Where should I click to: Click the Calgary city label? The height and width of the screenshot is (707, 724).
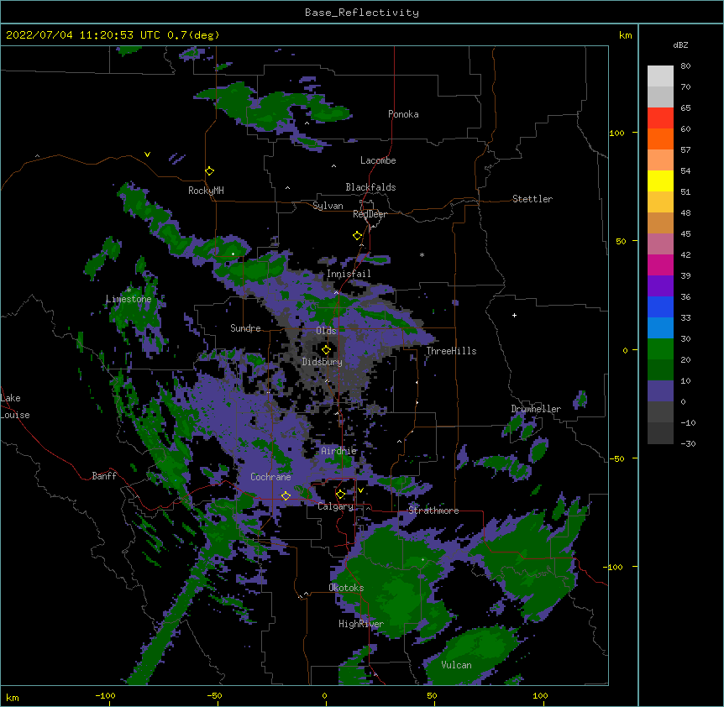335,506
